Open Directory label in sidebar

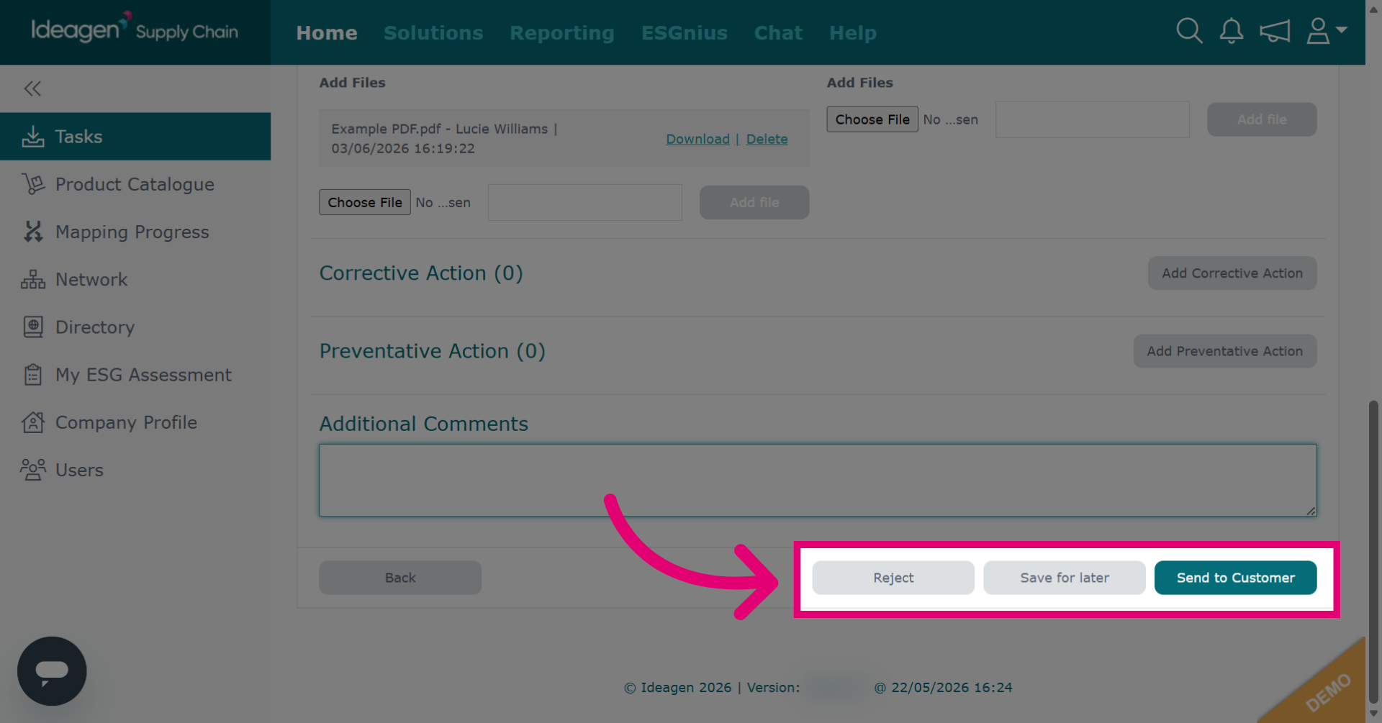[95, 327]
